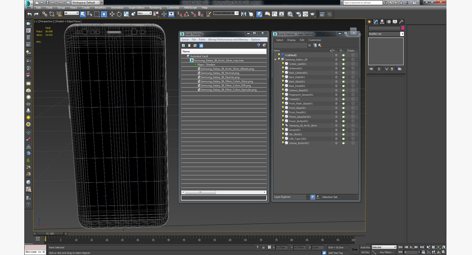Toggle the frozen state of Antenna001
The height and width of the screenshot is (255, 472).
coord(336,68)
